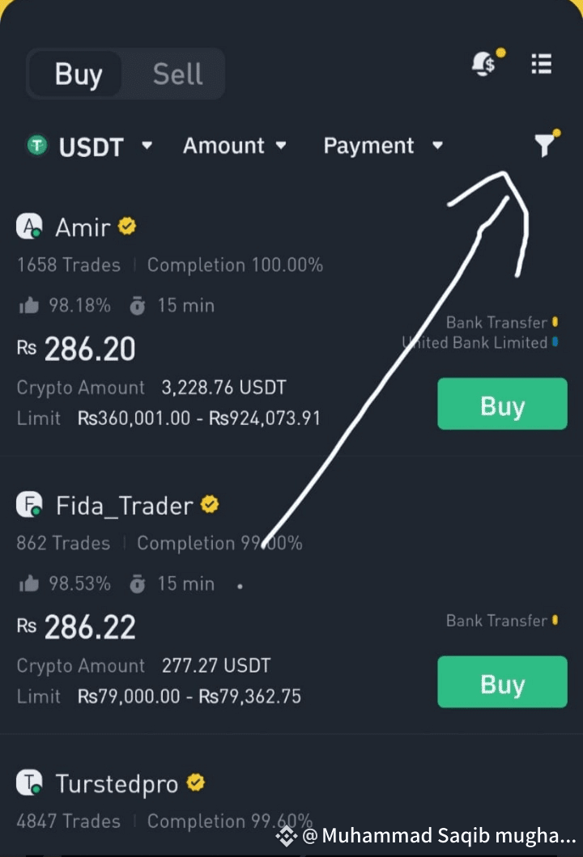Buy USDT from Fida_Trader at 286.22
Viewport: 583px width, 857px height.
click(502, 682)
